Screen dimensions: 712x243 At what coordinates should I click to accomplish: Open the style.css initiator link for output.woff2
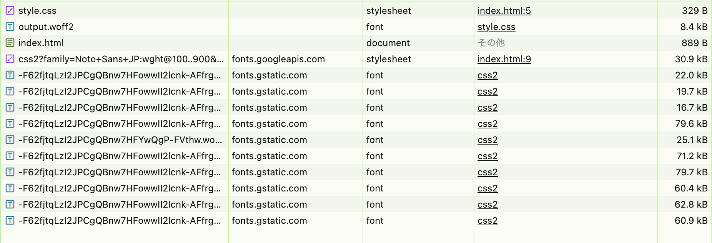point(496,27)
